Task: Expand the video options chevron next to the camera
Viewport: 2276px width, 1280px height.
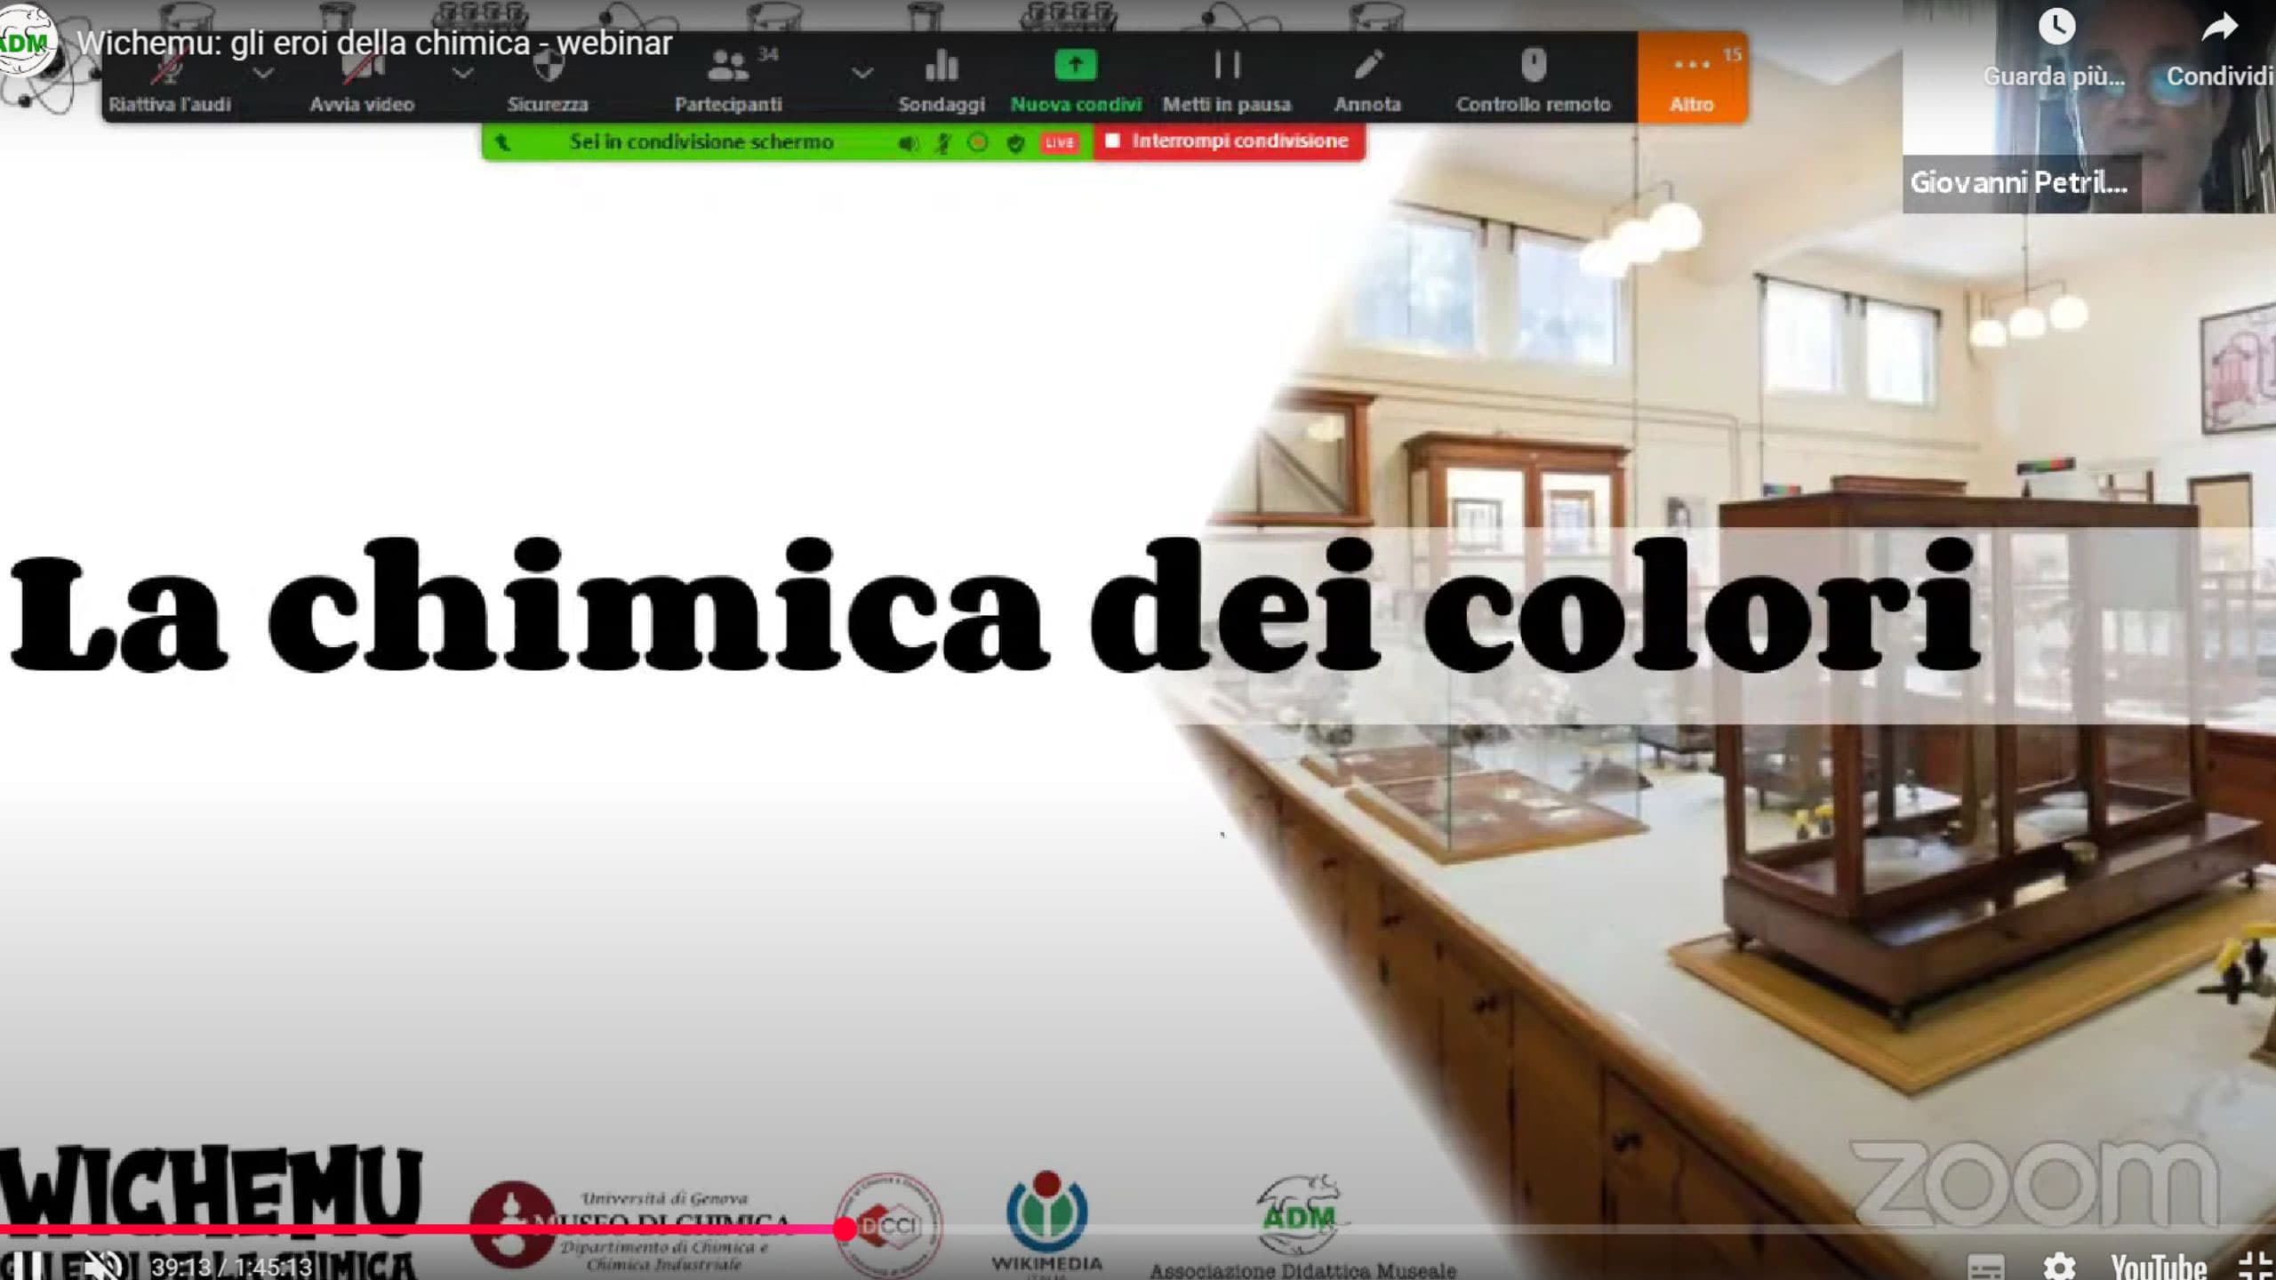Action: pos(462,73)
